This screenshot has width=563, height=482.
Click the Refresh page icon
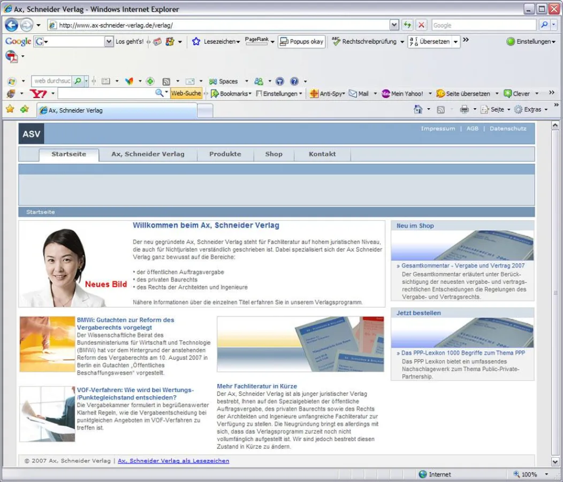click(408, 25)
